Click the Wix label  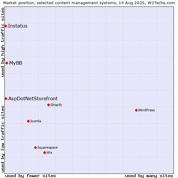(x=50, y=152)
